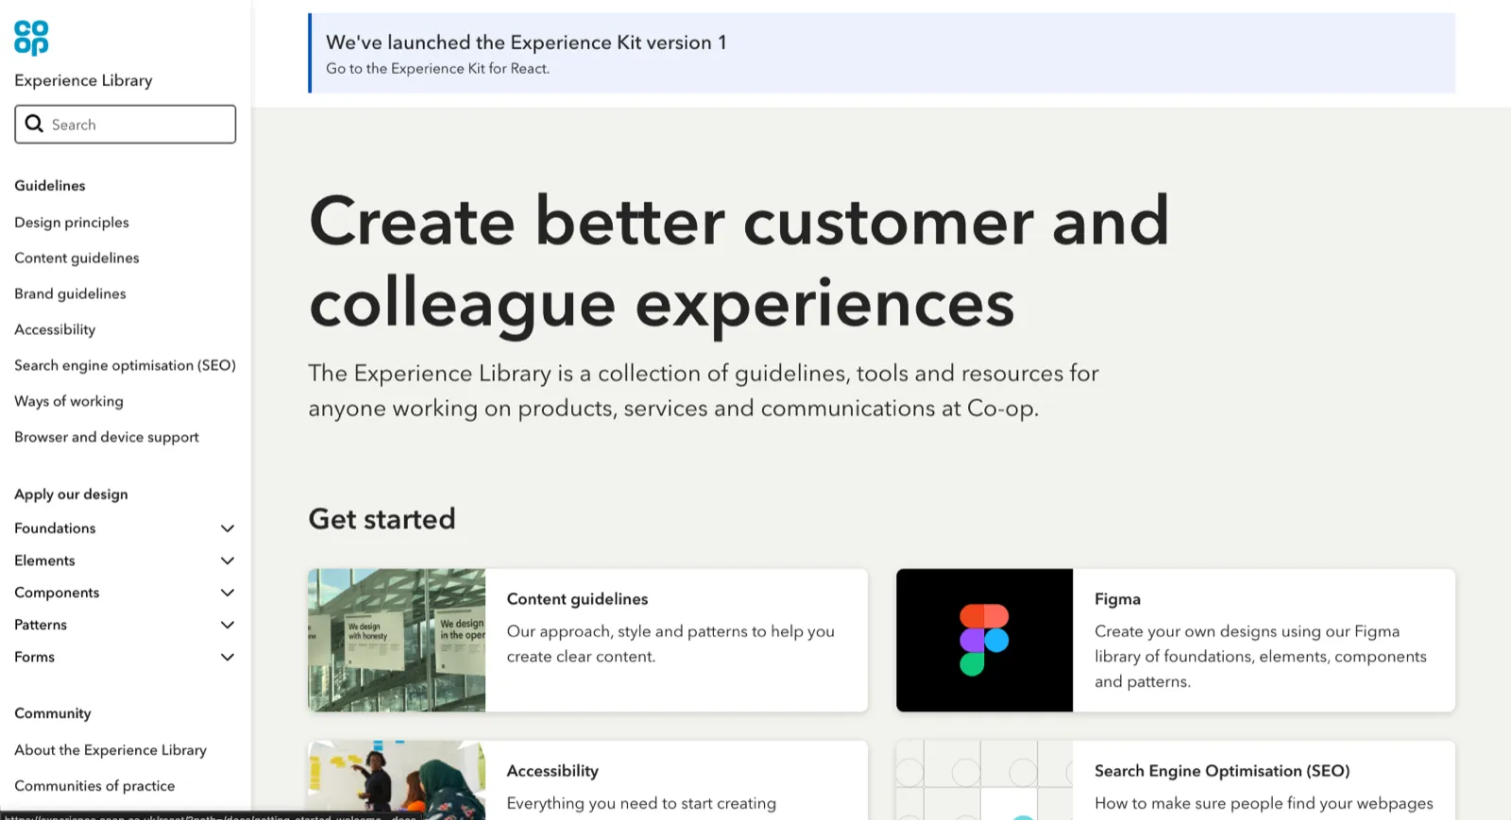Screen dimensions: 1511x820
Task: Select Patterns menu label
Action: coord(41,625)
